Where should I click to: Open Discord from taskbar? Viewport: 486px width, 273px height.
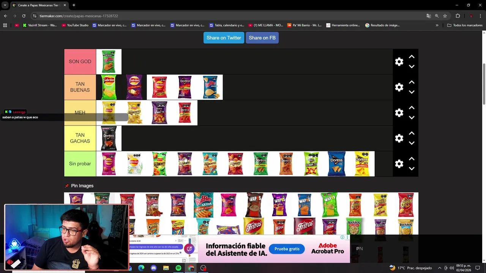[x=153, y=268]
